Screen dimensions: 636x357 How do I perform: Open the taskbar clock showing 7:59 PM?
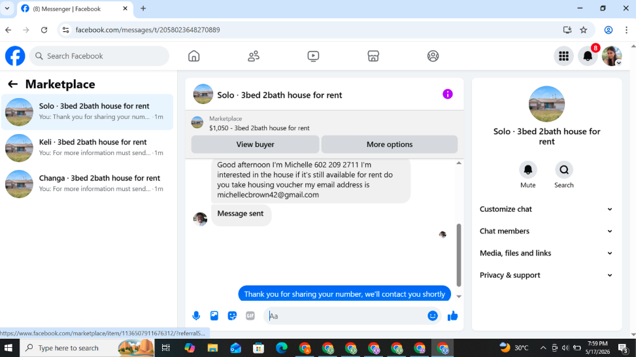[x=597, y=348]
